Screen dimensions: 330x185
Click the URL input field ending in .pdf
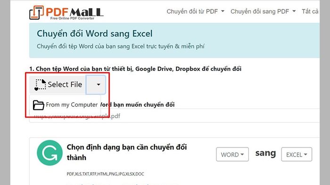(x=174, y=116)
